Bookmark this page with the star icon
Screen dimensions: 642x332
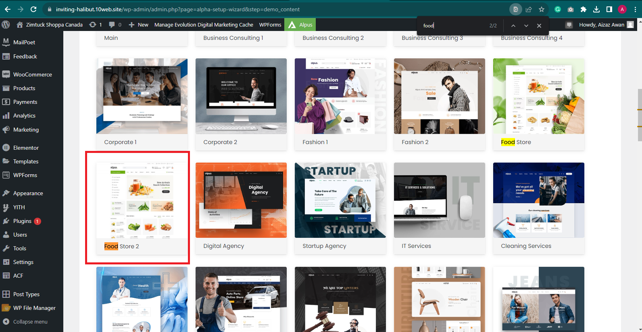pyautogui.click(x=542, y=9)
